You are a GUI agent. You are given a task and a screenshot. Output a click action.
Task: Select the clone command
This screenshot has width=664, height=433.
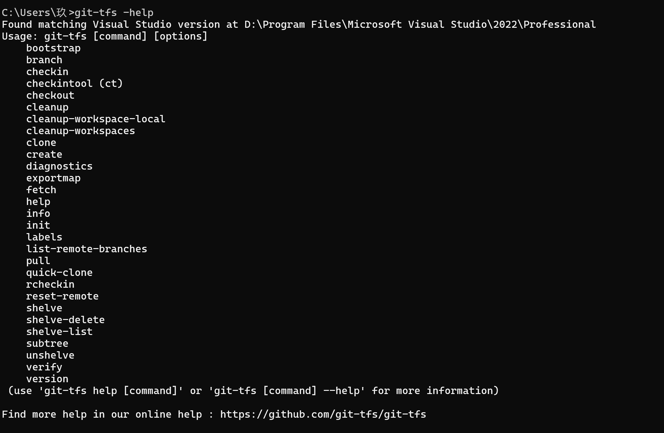tap(41, 142)
